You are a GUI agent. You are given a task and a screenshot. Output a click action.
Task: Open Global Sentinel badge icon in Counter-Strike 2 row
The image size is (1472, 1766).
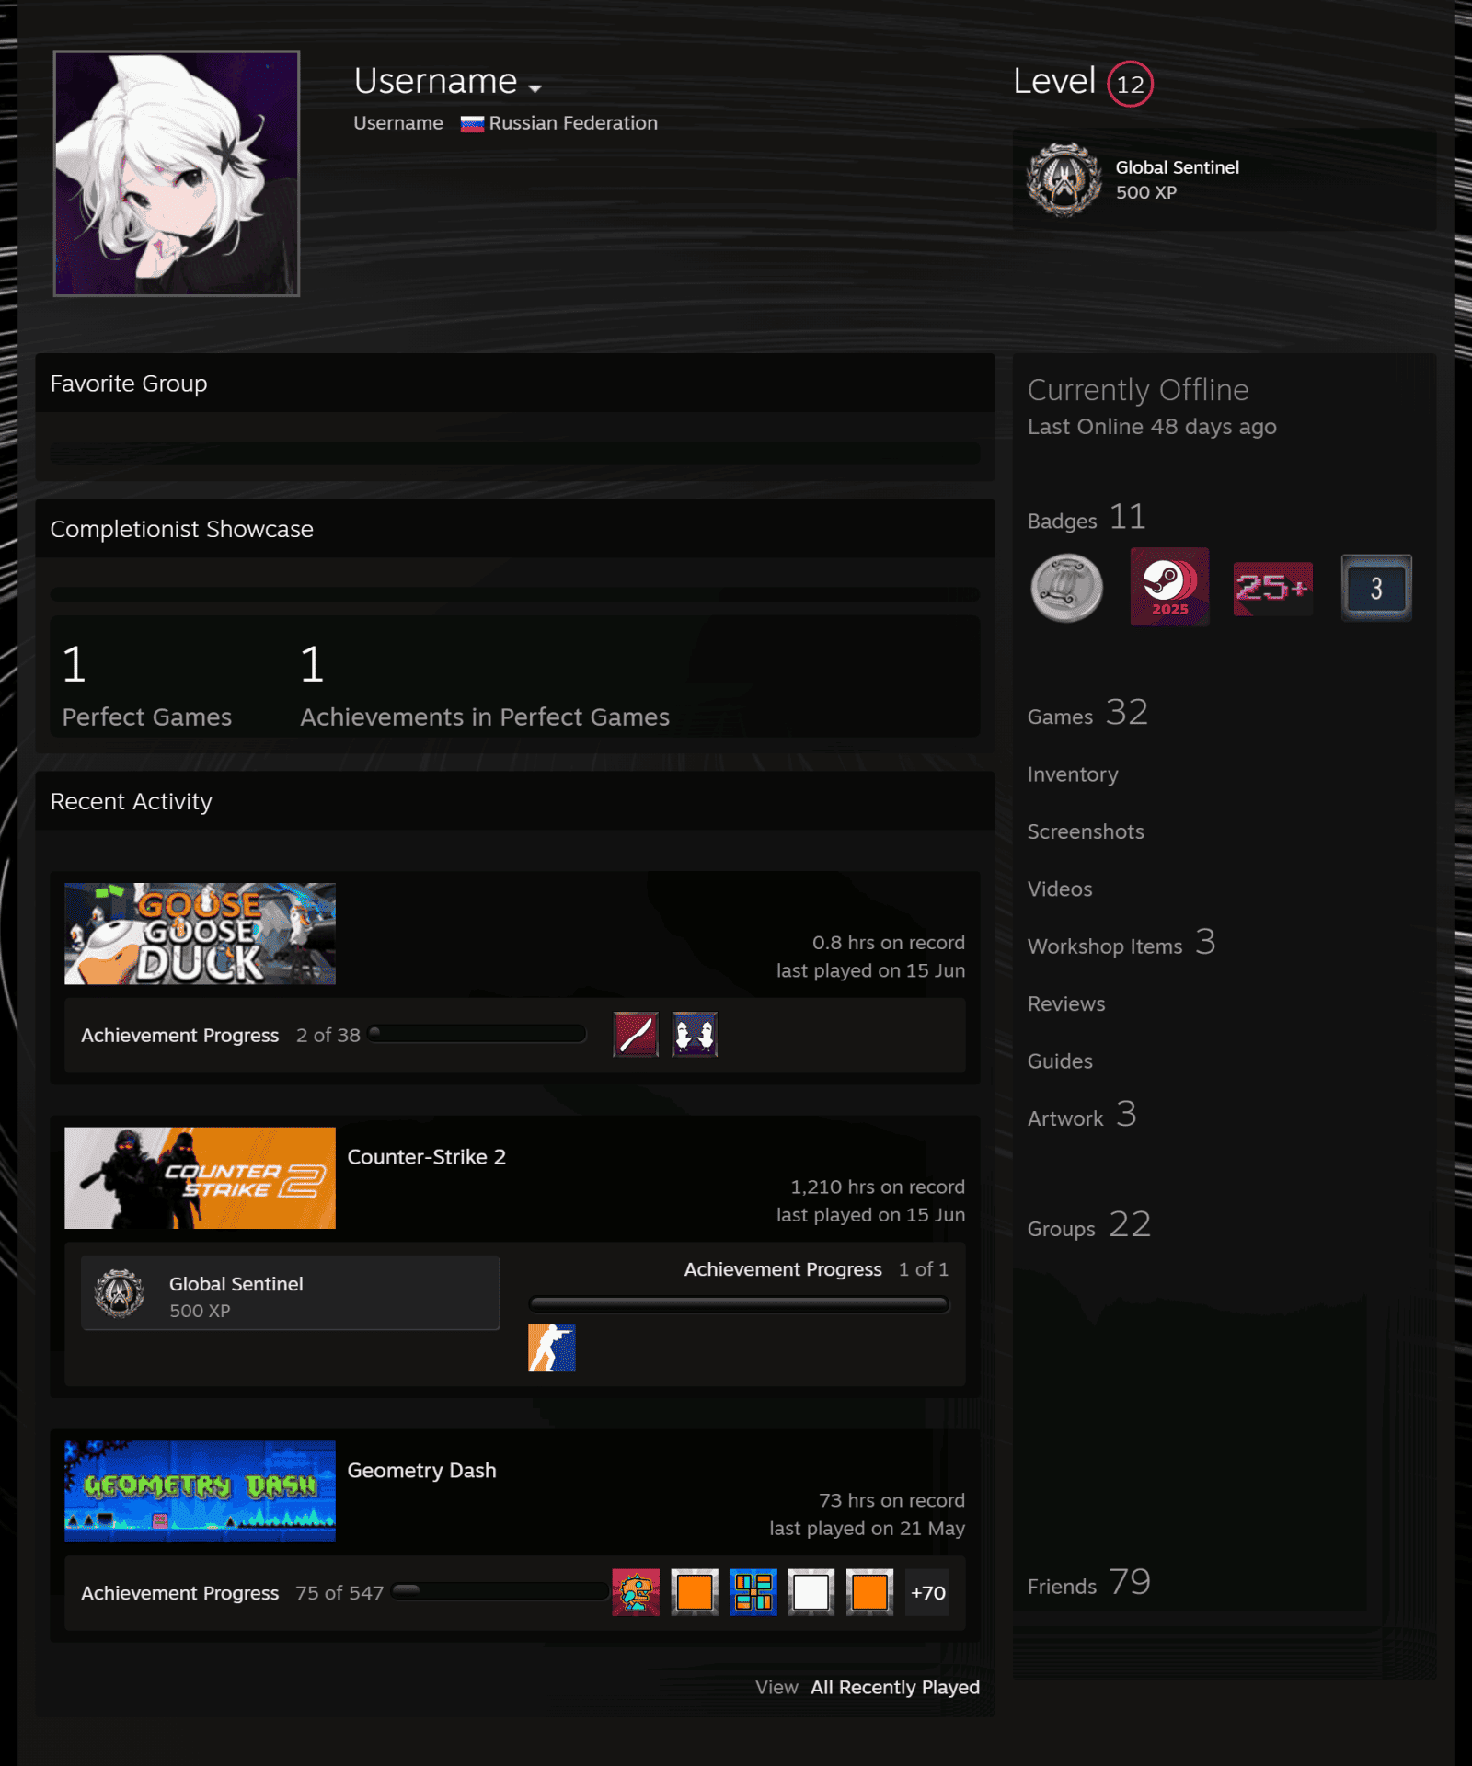pos(120,1293)
